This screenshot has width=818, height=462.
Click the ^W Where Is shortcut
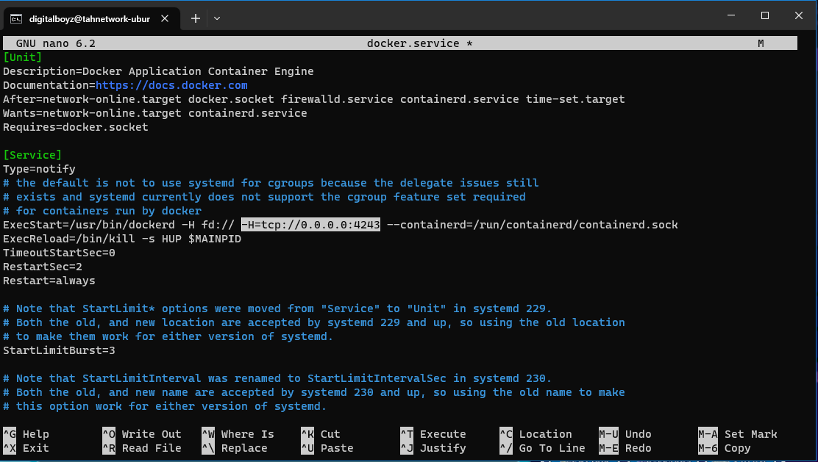point(238,434)
